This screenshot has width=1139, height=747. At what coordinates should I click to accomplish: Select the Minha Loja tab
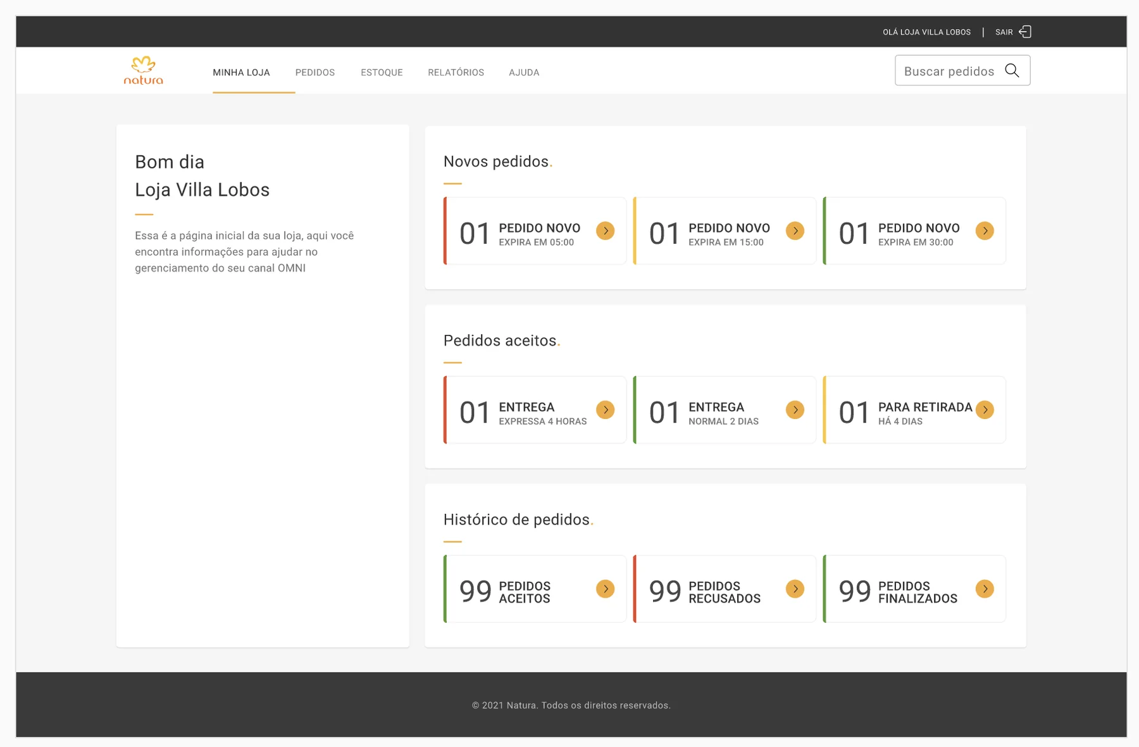point(241,72)
